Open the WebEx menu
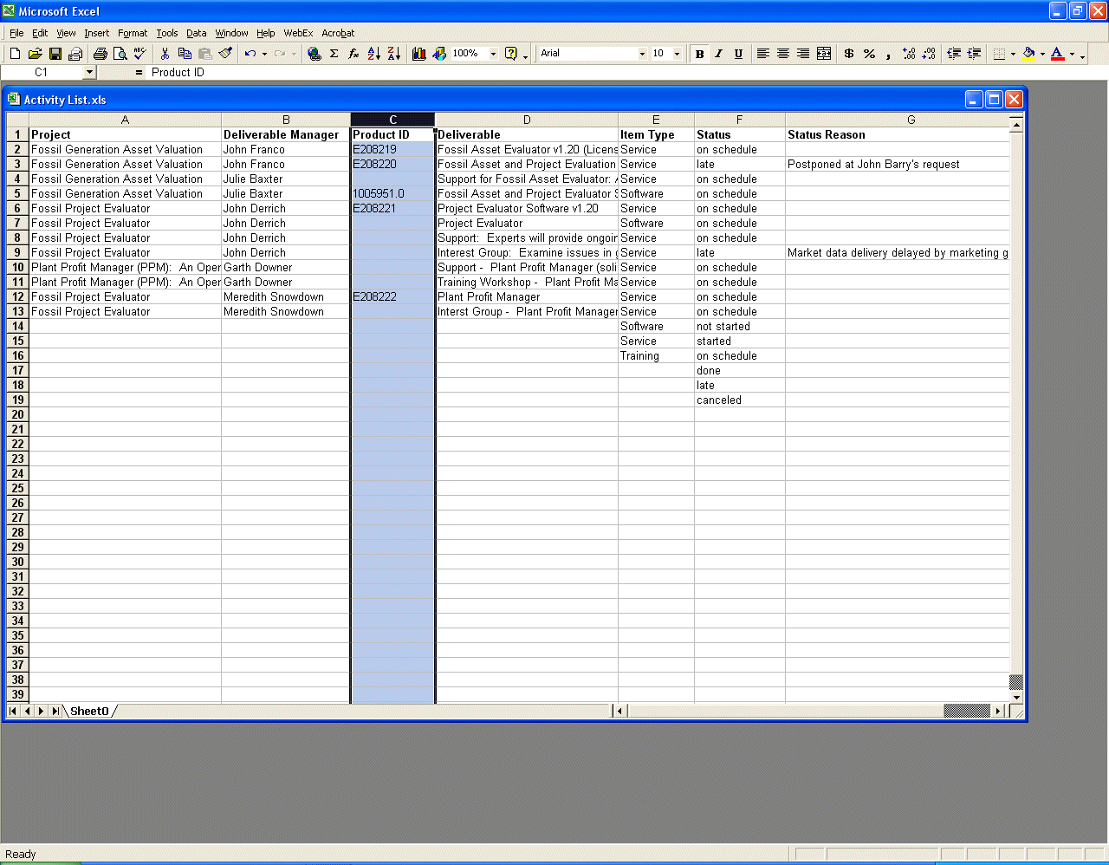 pyautogui.click(x=298, y=33)
